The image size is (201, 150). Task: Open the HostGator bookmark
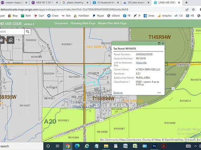[82, 16]
